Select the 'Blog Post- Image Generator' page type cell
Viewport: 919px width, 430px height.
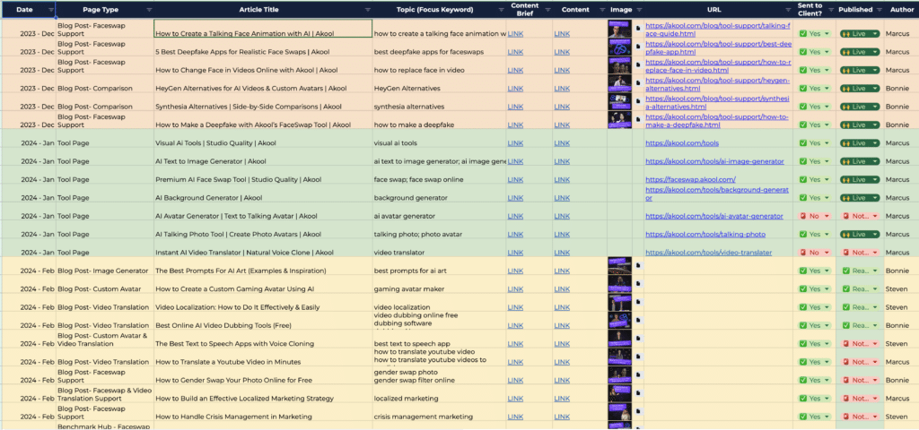click(105, 266)
